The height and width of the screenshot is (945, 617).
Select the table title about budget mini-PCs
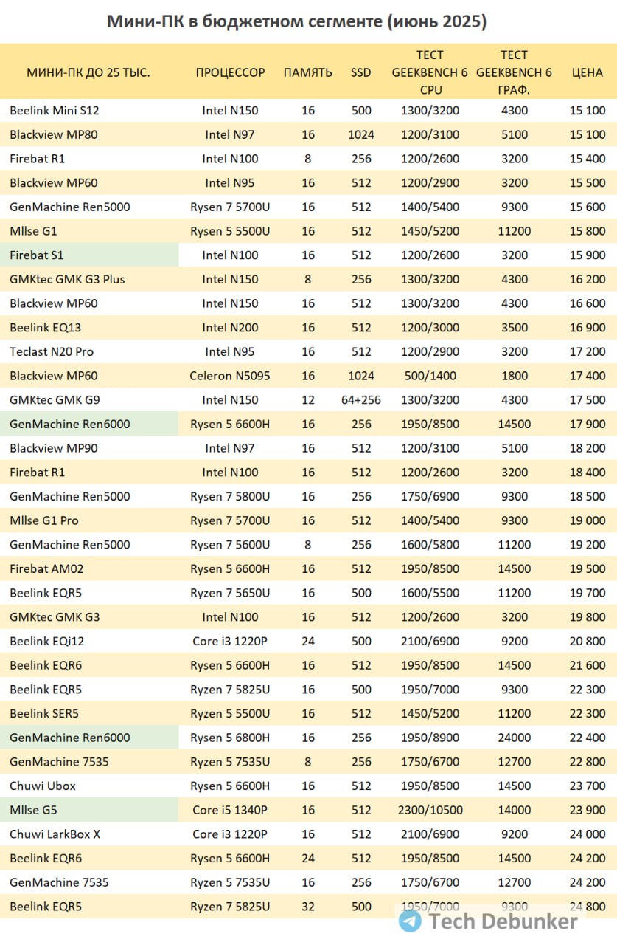point(297,21)
